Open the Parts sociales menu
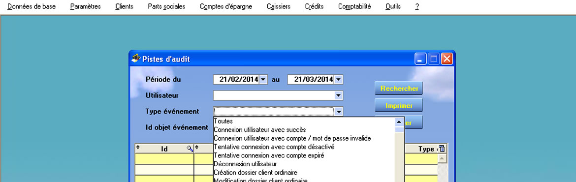This screenshot has width=576, height=182. tap(166, 6)
